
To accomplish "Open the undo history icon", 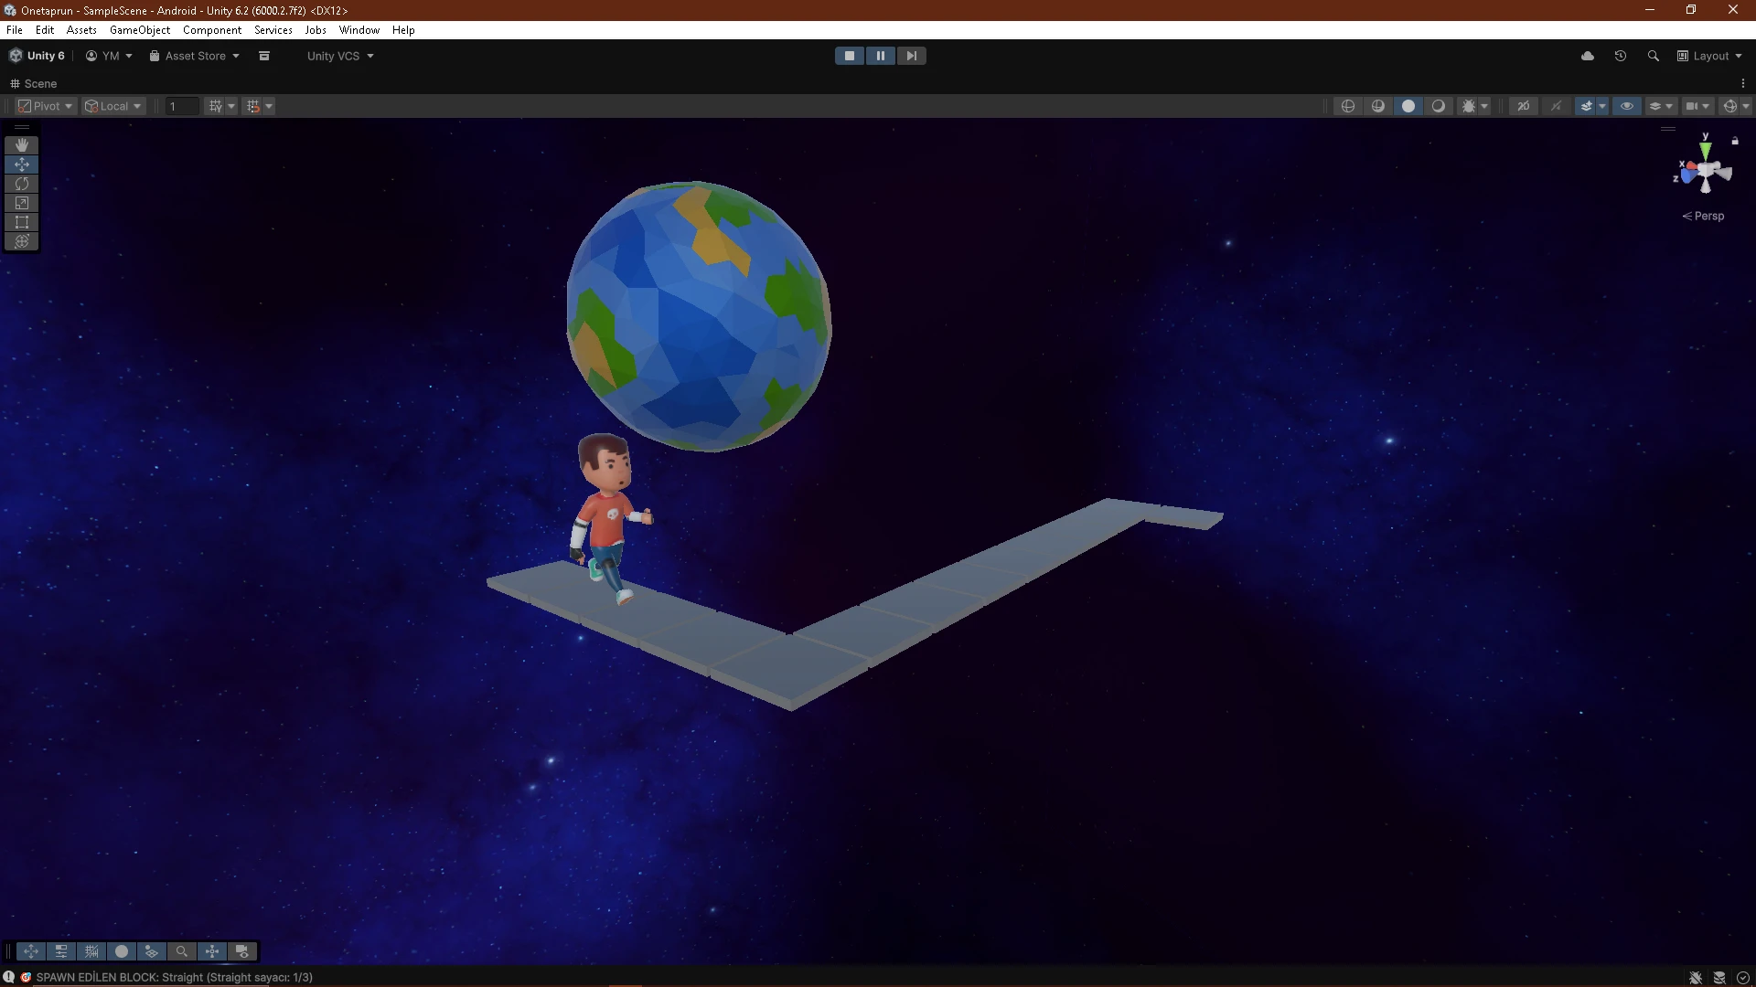I will [x=1620, y=56].
